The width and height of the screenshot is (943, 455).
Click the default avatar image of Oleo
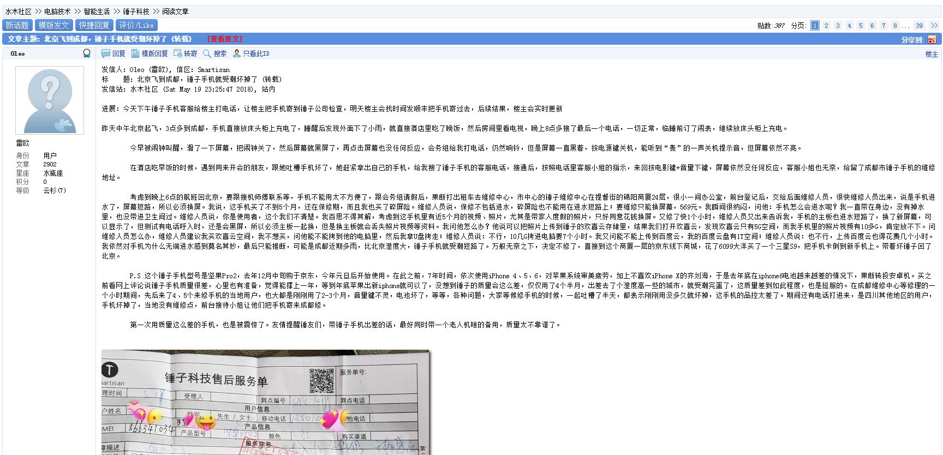[x=50, y=100]
